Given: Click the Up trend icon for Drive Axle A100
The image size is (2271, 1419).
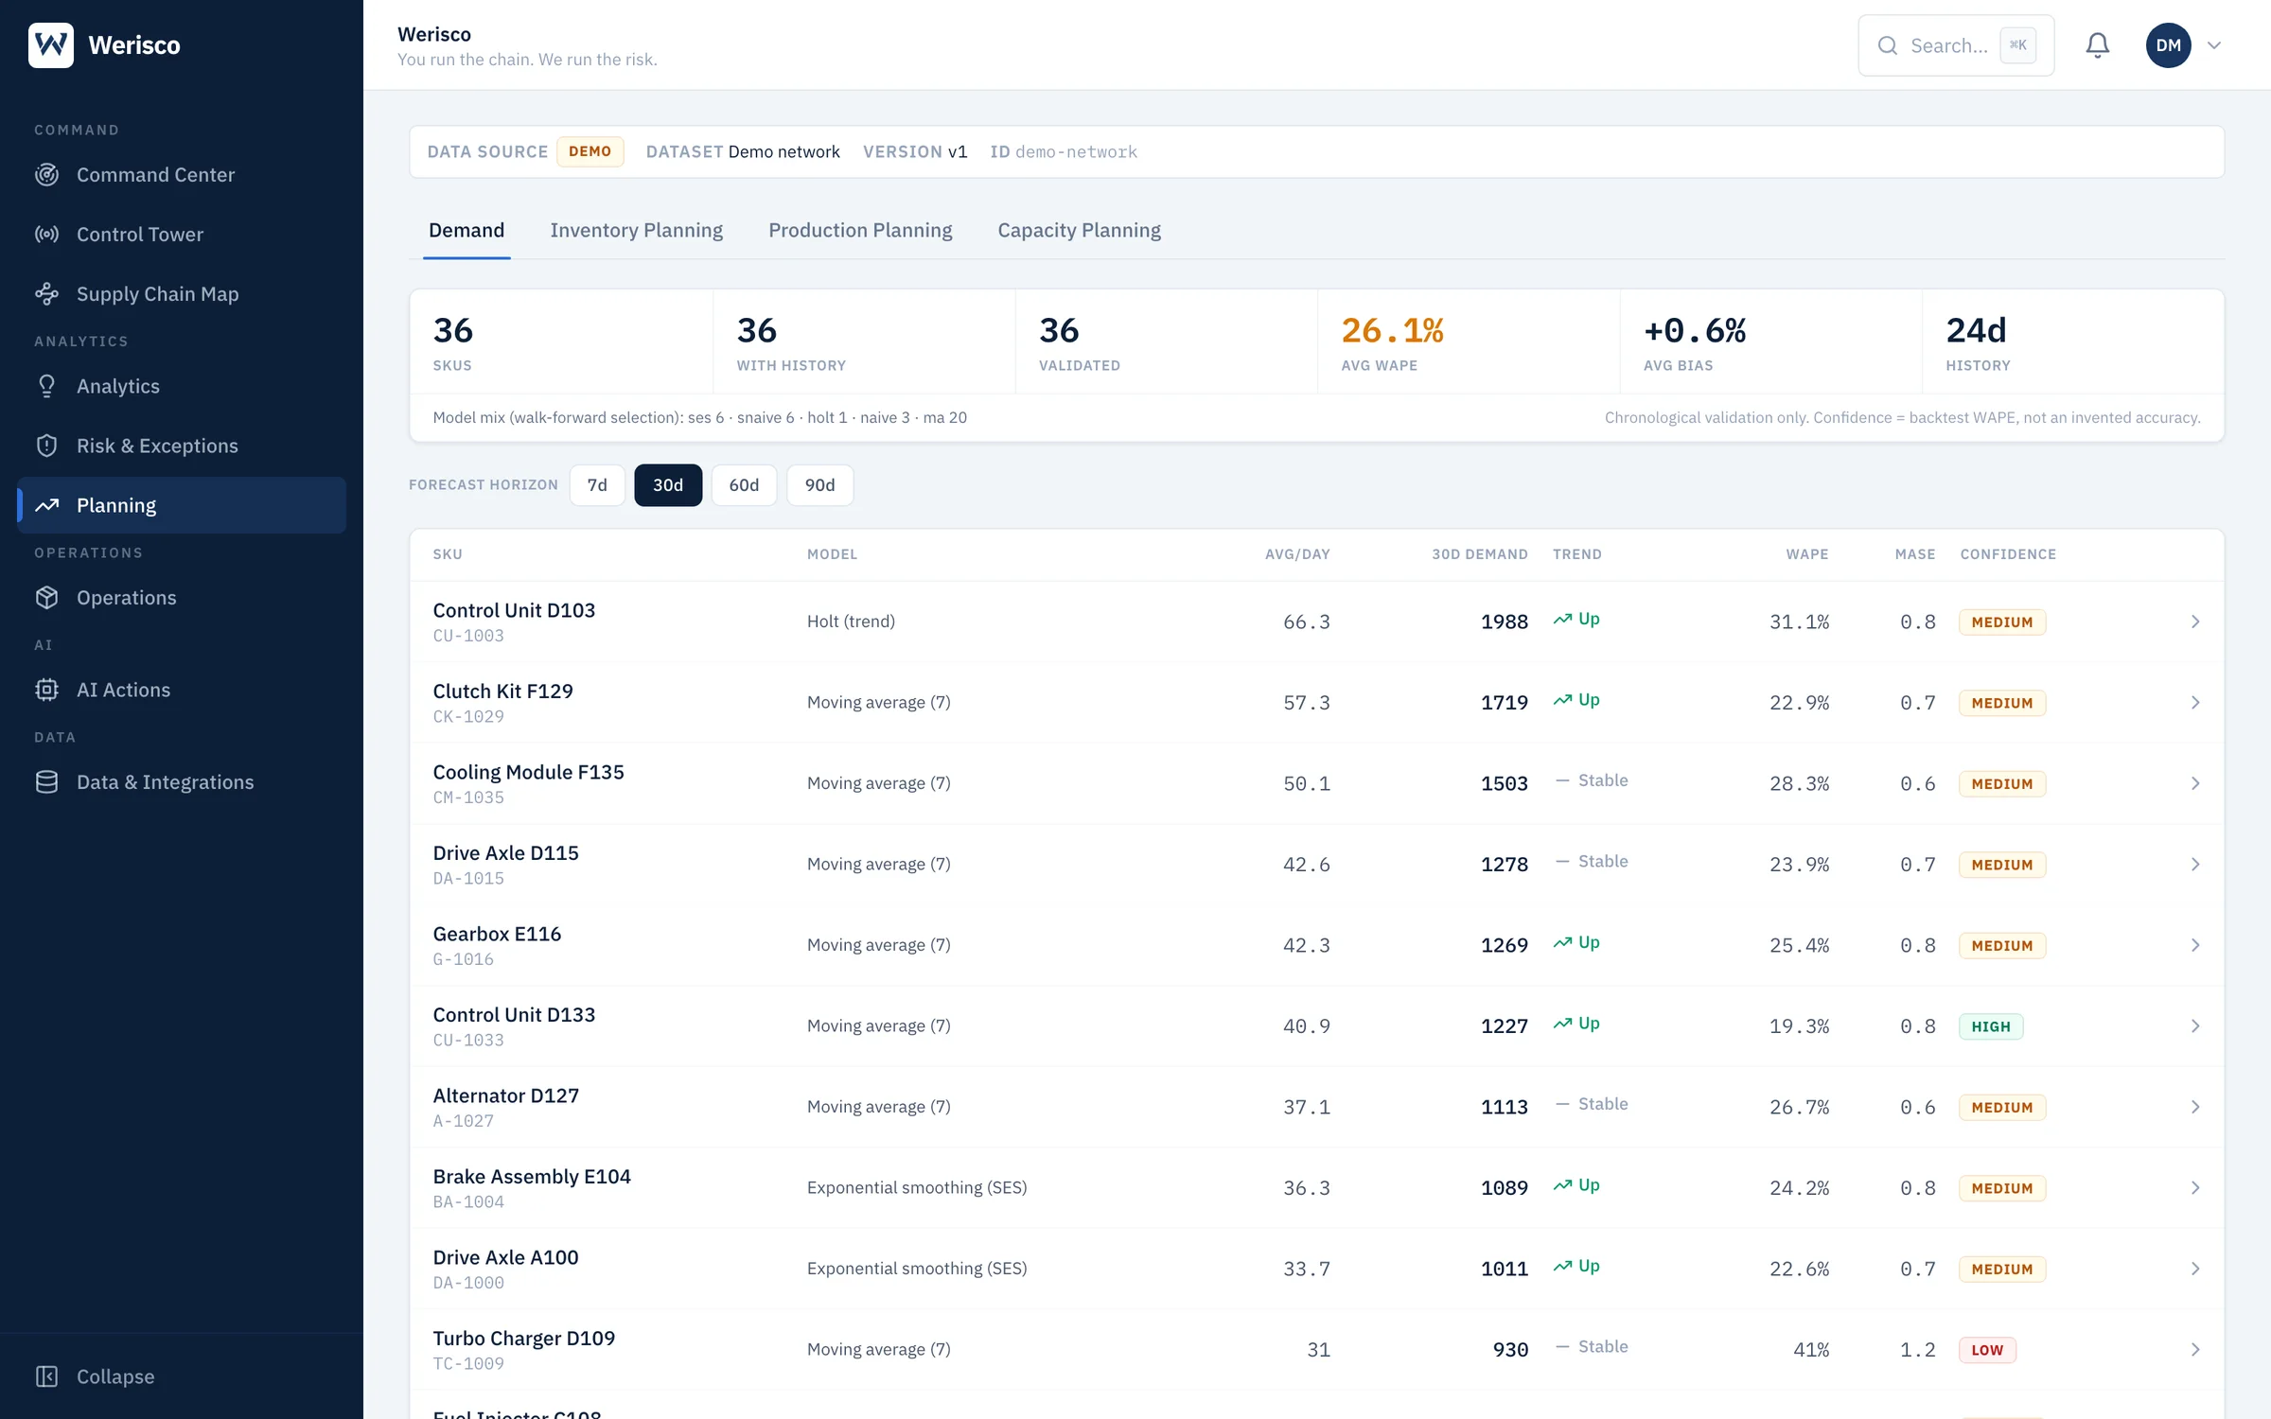Looking at the screenshot, I should [1562, 1267].
